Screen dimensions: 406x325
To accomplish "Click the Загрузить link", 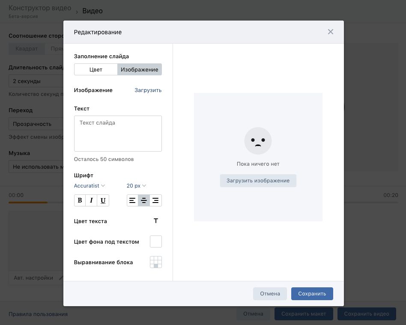I will (148, 90).
